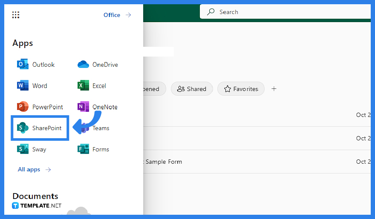Click the Word text label
The image size is (375, 219).
click(40, 85)
